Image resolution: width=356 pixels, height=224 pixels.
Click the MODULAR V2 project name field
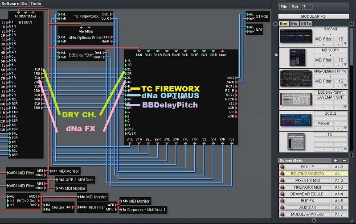point(313,17)
